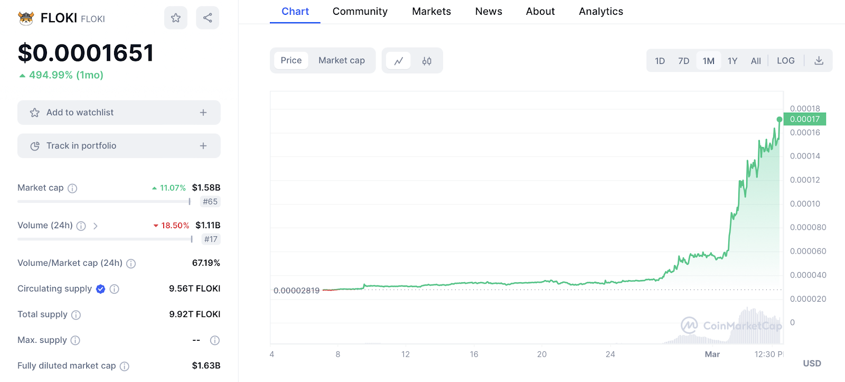The height and width of the screenshot is (382, 845).
Task: Open the Total supply info icon
Action: pyautogui.click(x=76, y=315)
